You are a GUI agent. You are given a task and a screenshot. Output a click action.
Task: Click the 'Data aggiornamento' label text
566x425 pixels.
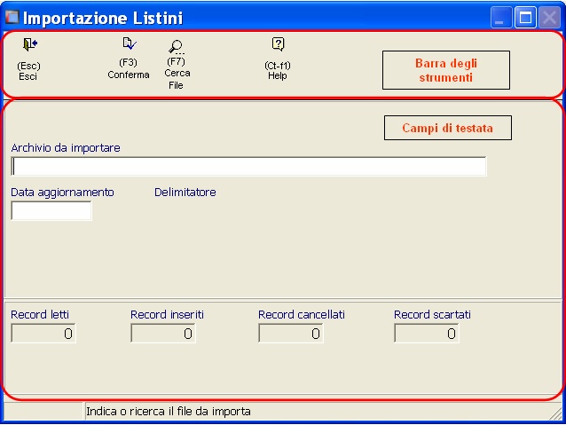pyautogui.click(x=62, y=193)
